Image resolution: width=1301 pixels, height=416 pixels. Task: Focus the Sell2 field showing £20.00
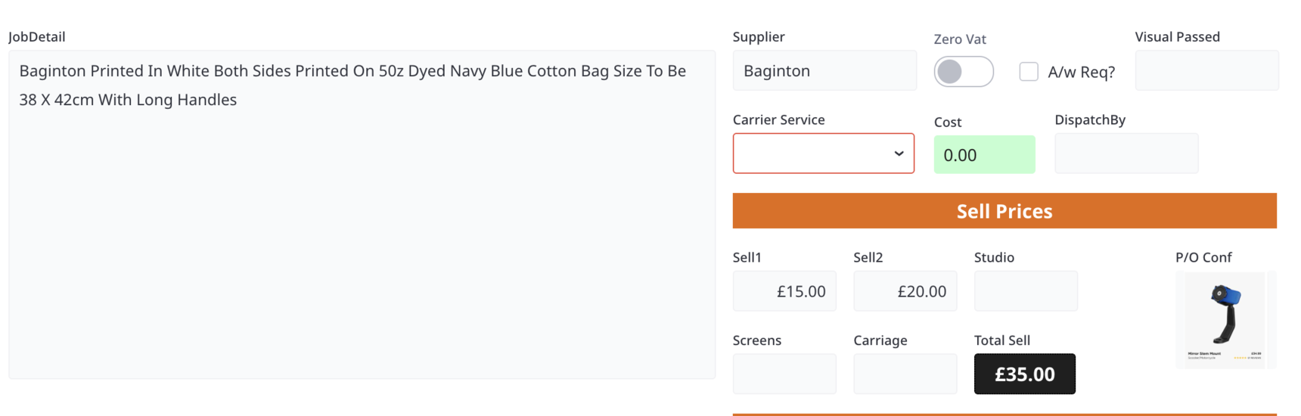905,291
